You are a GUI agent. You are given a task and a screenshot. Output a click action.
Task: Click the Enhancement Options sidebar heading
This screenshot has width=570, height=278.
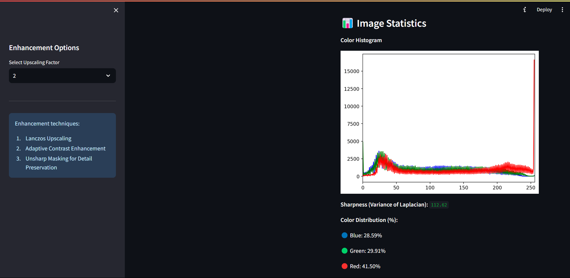[44, 48]
